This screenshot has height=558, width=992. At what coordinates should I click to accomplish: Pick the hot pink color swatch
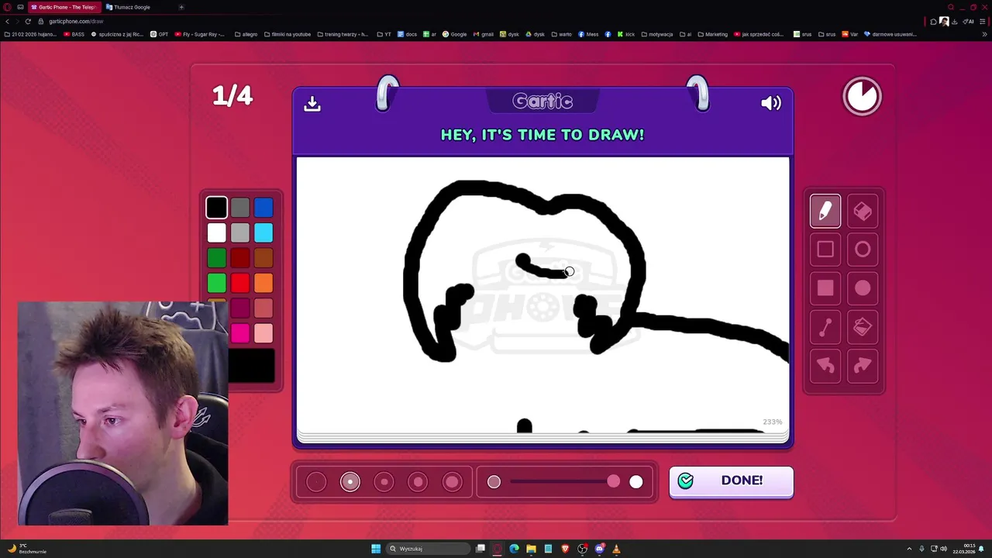[240, 333]
